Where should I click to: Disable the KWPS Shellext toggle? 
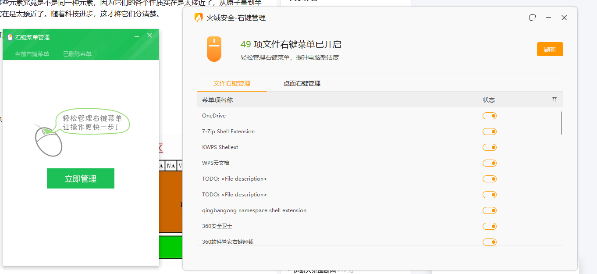tap(490, 147)
